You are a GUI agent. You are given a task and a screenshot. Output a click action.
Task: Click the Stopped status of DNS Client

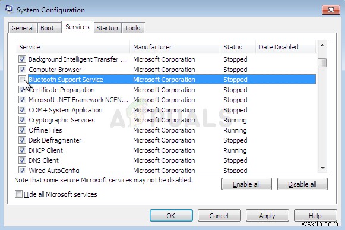click(235, 160)
